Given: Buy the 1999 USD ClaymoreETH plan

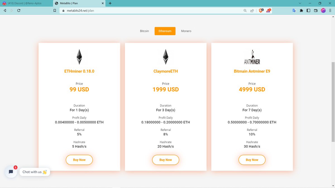Looking at the screenshot, I should coord(166,160).
